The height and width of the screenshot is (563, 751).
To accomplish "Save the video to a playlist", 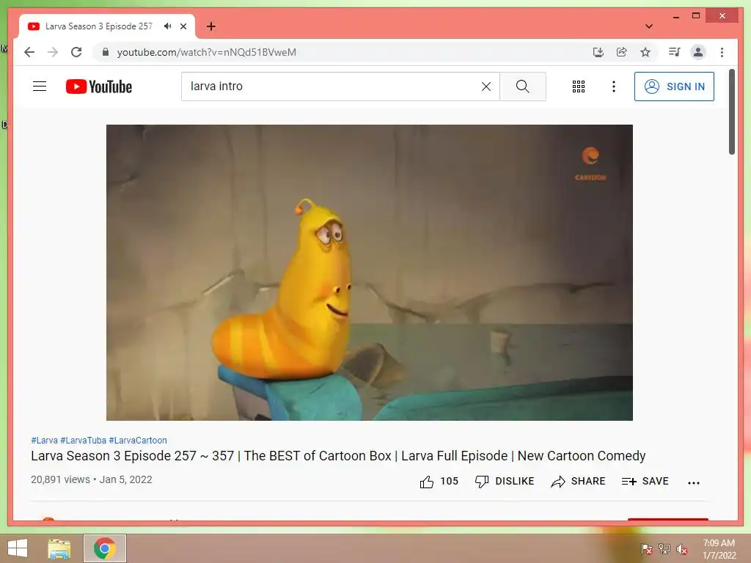I will (x=645, y=481).
